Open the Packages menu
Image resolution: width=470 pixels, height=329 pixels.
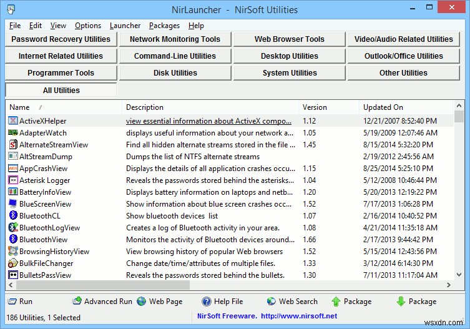click(x=164, y=26)
